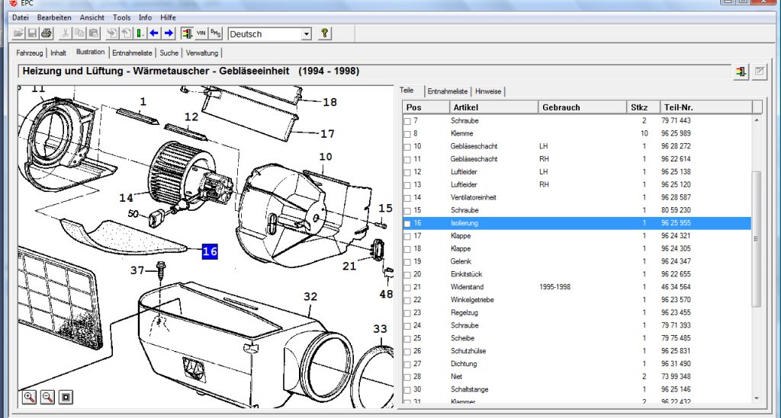Tick the checkbox for position 21 Widerstand
This screenshot has height=418, width=781.
coord(407,288)
